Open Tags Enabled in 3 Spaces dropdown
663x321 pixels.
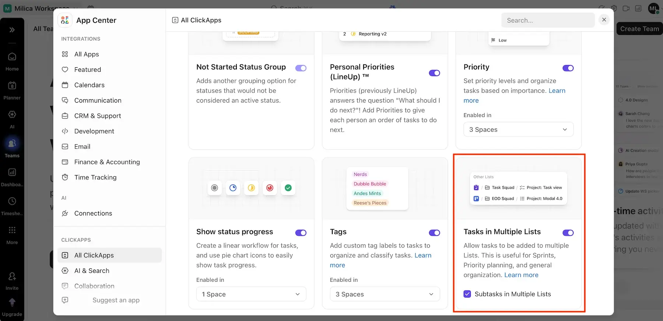click(x=385, y=294)
